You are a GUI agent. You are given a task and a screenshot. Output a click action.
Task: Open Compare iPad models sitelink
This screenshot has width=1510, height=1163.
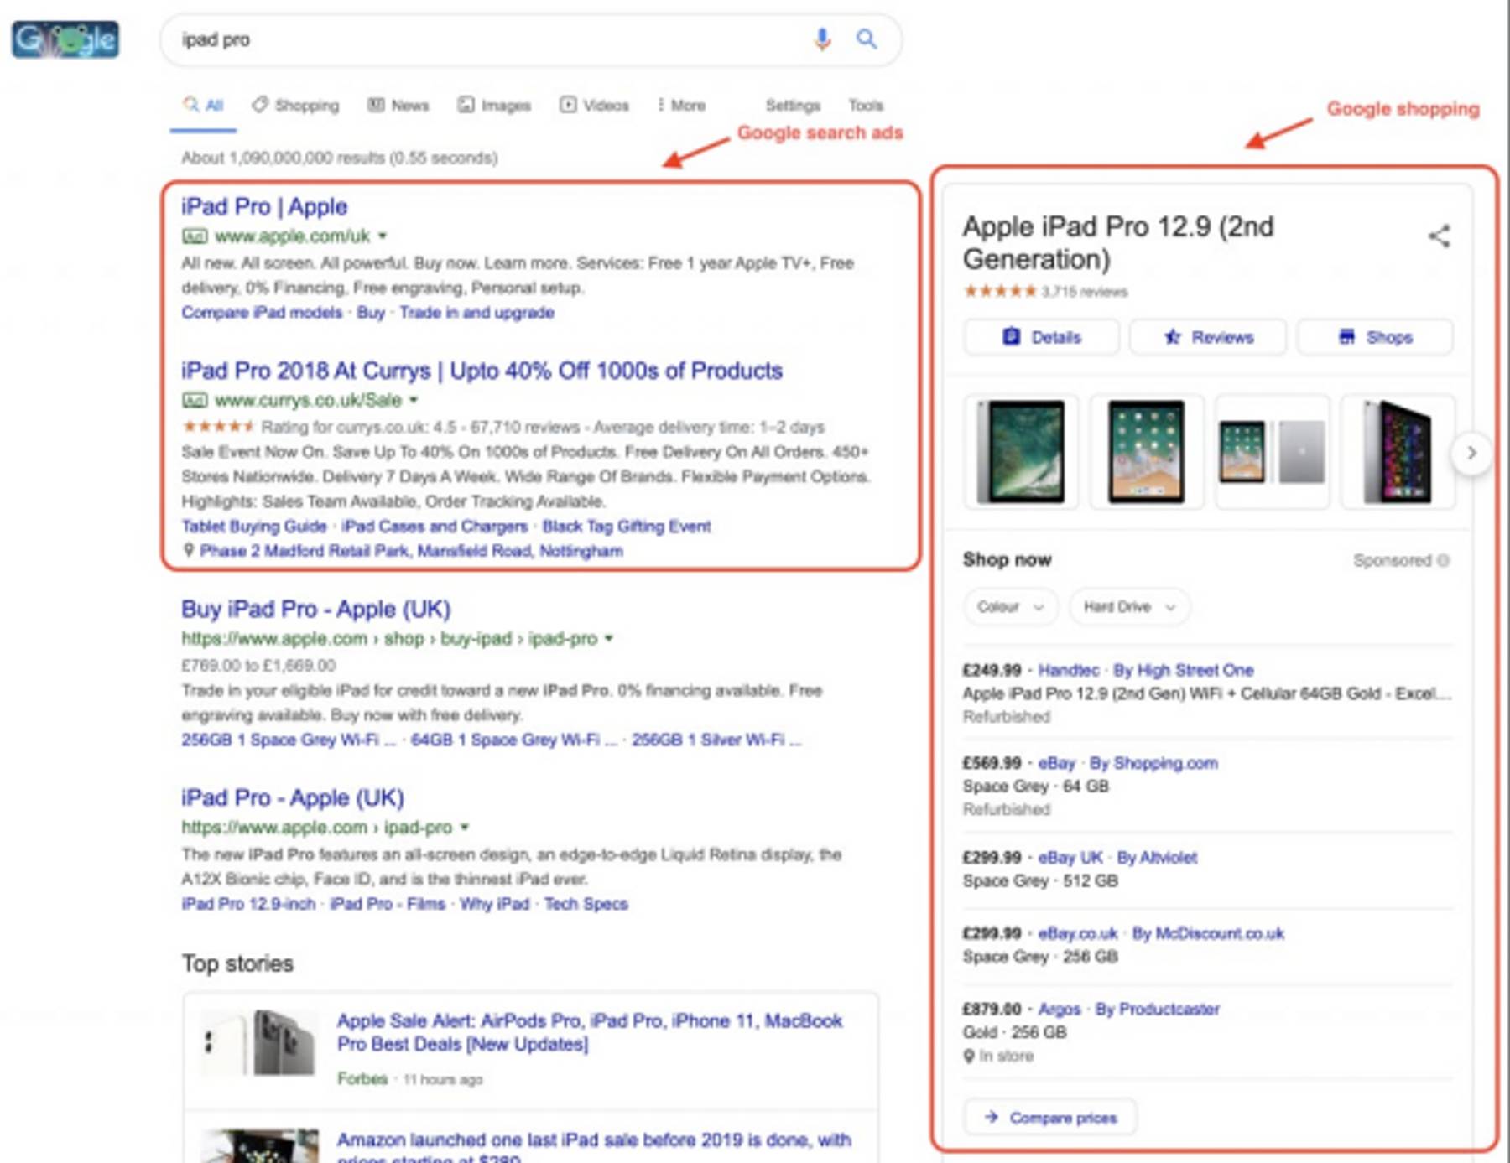[x=262, y=312]
